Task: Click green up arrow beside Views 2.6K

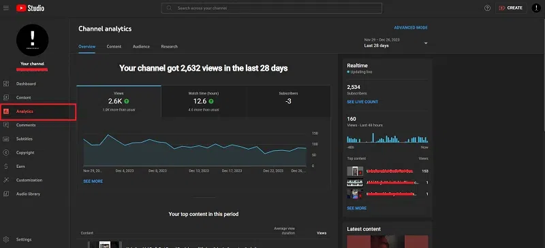Action: pos(127,101)
